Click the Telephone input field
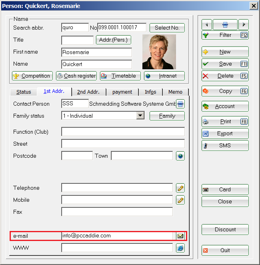The image size is (260, 265). coord(117,188)
